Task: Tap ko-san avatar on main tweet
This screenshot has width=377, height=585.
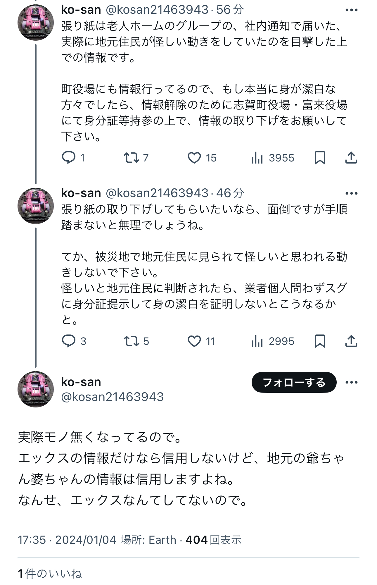Action: point(36,389)
